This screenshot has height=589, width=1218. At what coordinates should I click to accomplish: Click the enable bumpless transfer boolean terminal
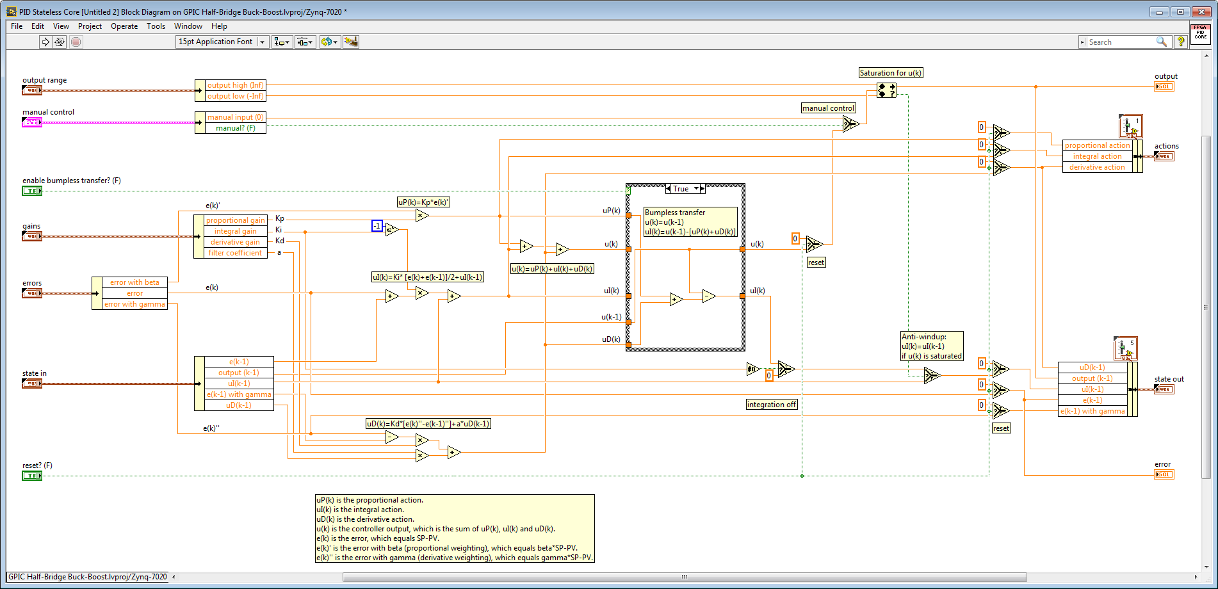(32, 191)
